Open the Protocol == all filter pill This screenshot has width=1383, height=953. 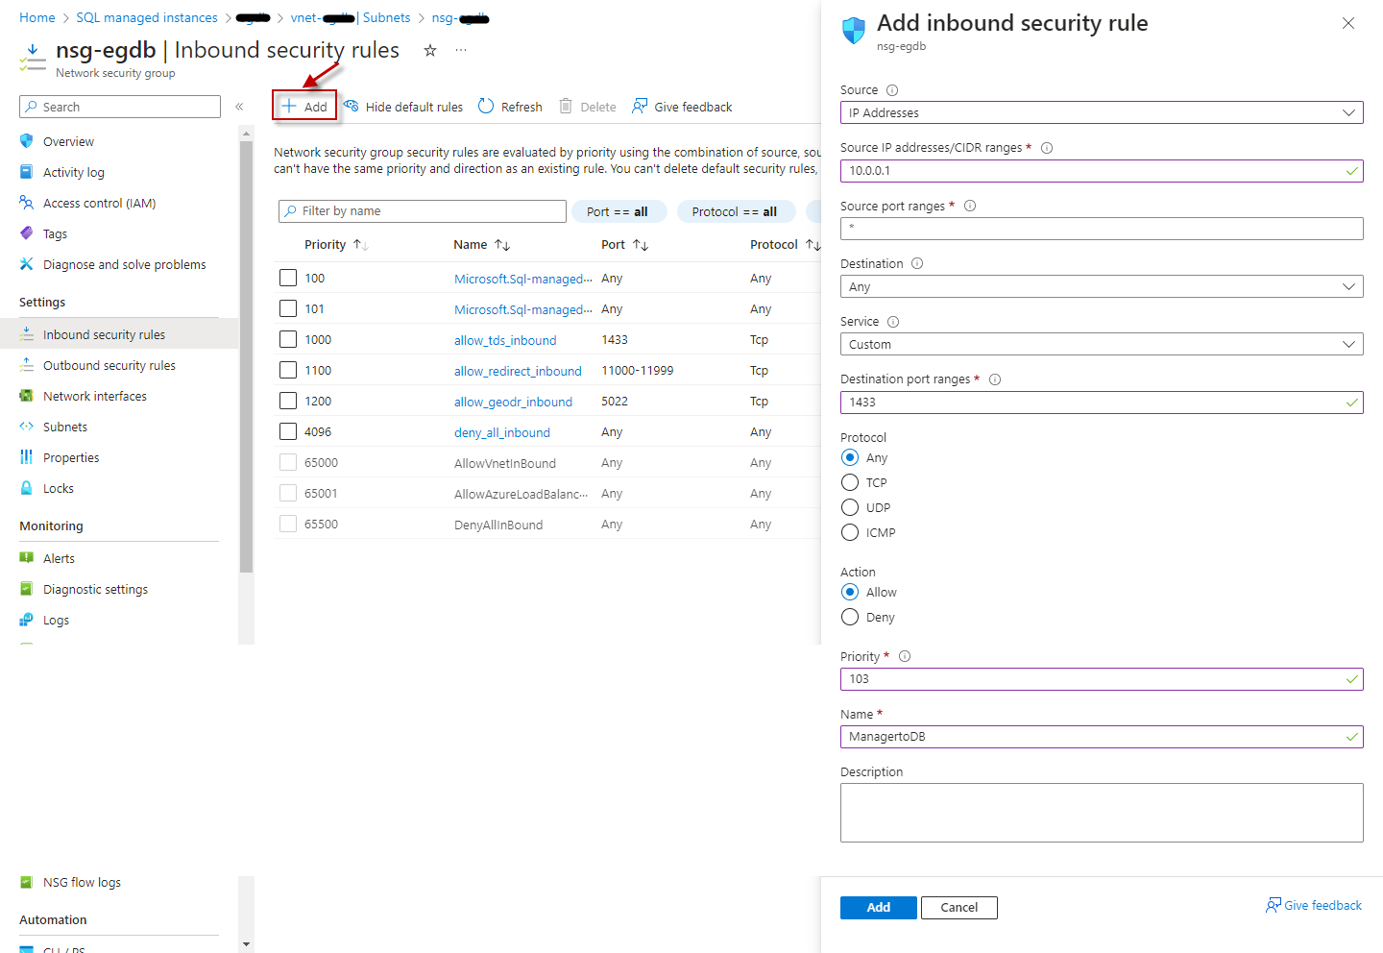coord(736,211)
